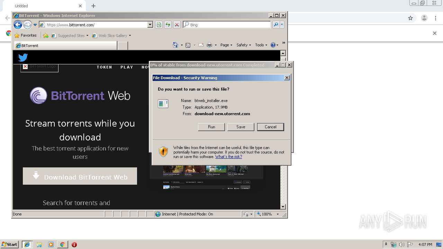Expand the Home button dropdown arrow
The height and width of the screenshot is (249, 443).
point(182,45)
